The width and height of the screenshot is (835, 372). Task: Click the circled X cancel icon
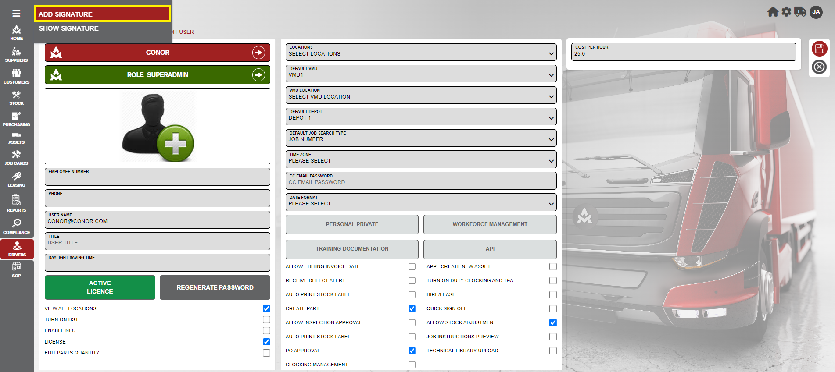point(819,67)
